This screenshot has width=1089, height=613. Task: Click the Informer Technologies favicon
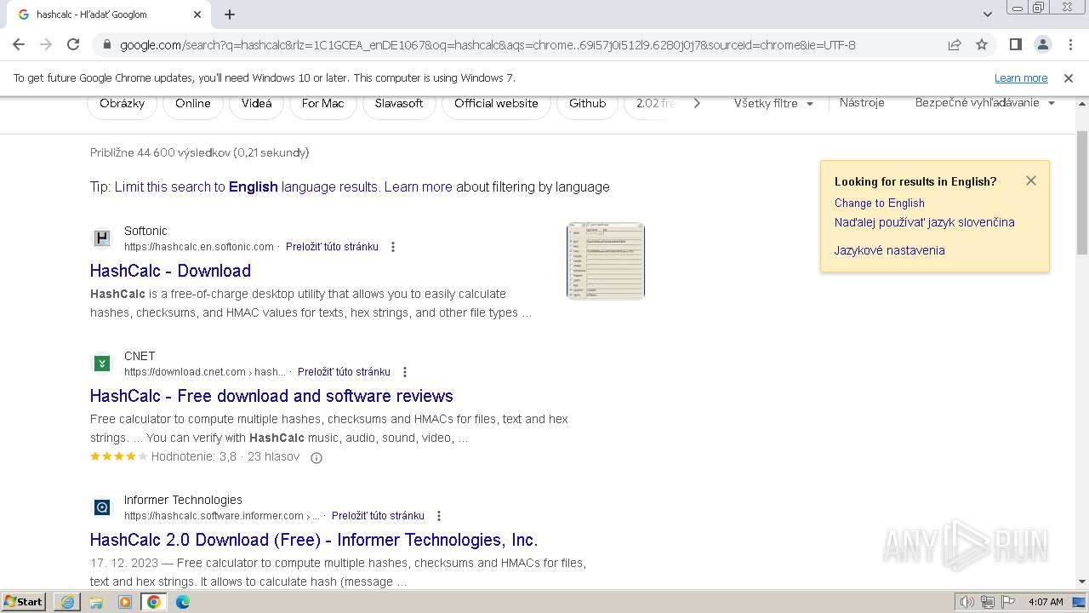[102, 507]
